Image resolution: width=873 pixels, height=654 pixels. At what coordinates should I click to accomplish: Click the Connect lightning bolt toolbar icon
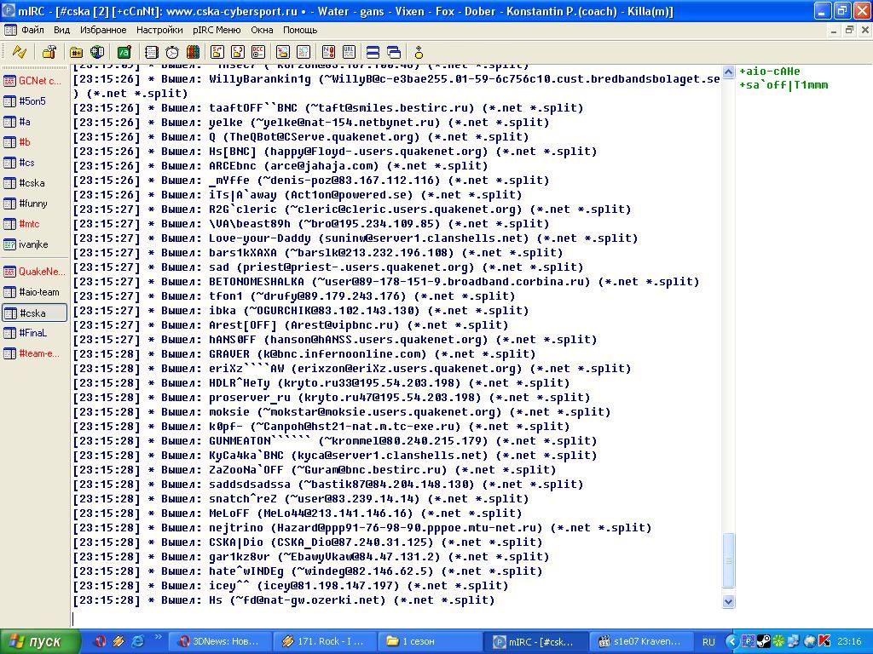[x=20, y=52]
